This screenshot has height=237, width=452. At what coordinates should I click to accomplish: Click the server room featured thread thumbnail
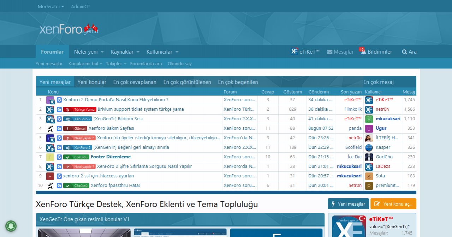(x=84, y=233)
